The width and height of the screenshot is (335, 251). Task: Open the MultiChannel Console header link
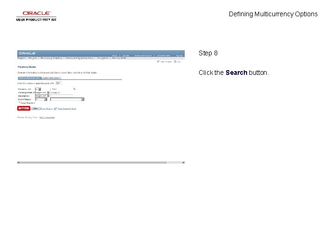(x=143, y=55)
